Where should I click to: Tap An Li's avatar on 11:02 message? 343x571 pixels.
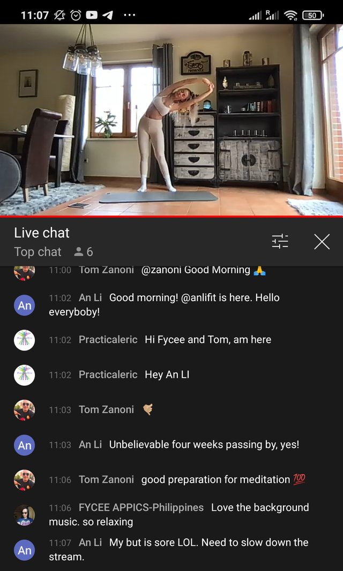click(24, 305)
